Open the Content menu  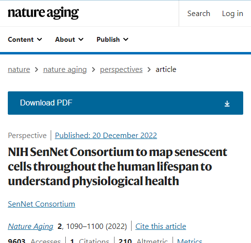[25, 39]
